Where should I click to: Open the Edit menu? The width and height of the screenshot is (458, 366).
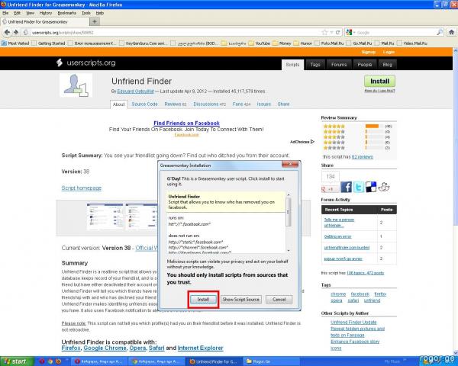tap(18, 13)
